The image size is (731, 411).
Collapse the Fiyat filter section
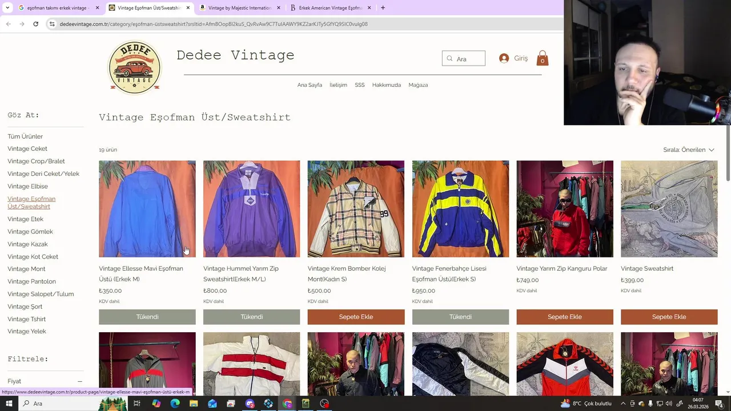[x=79, y=381]
